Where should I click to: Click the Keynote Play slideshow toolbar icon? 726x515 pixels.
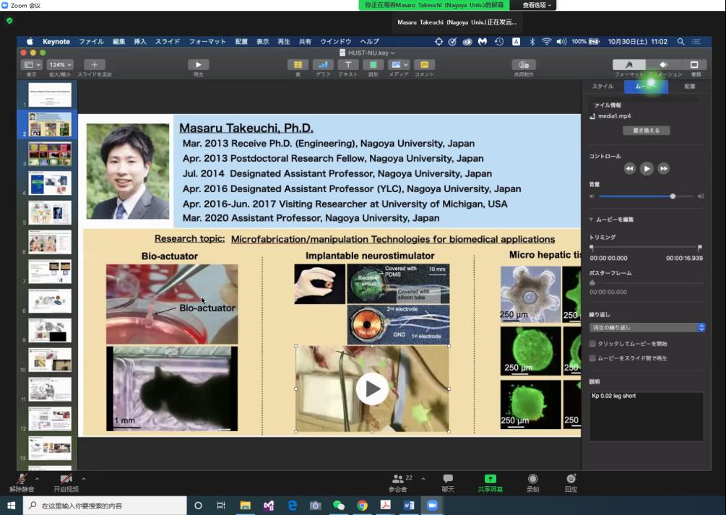(198, 65)
